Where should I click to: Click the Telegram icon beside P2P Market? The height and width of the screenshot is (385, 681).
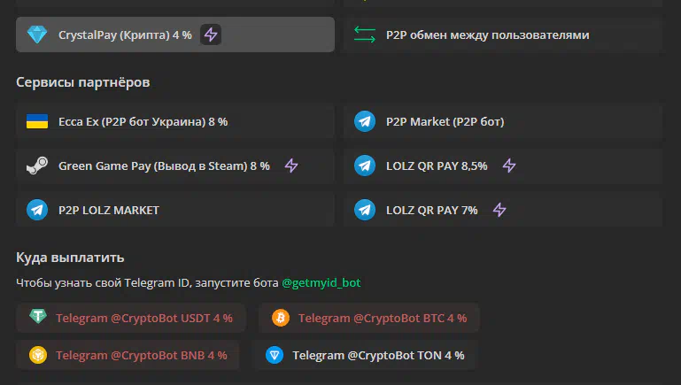365,121
